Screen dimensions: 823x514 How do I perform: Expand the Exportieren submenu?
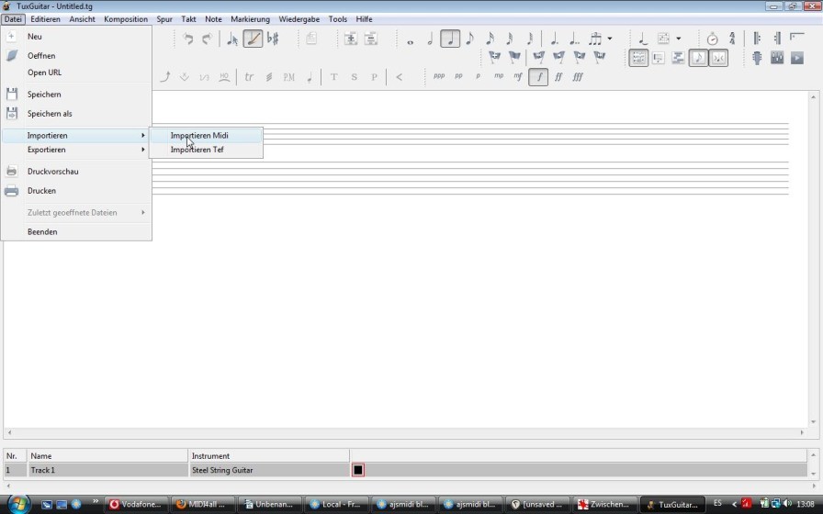click(x=76, y=150)
